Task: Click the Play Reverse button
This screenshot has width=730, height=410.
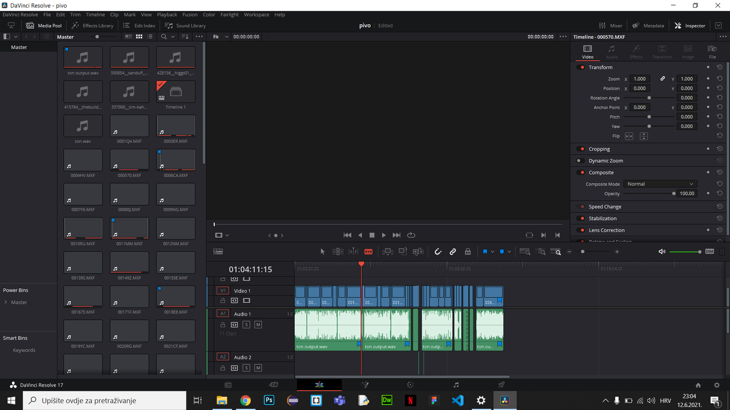Action: (x=360, y=235)
